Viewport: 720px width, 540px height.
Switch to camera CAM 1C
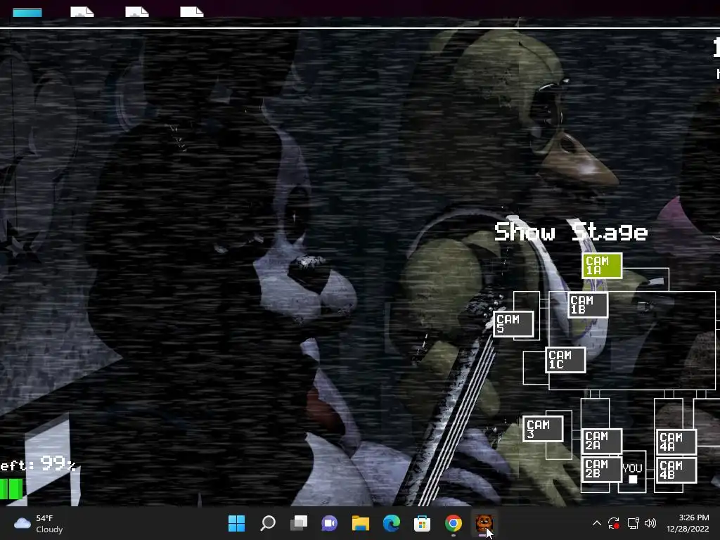(566, 359)
